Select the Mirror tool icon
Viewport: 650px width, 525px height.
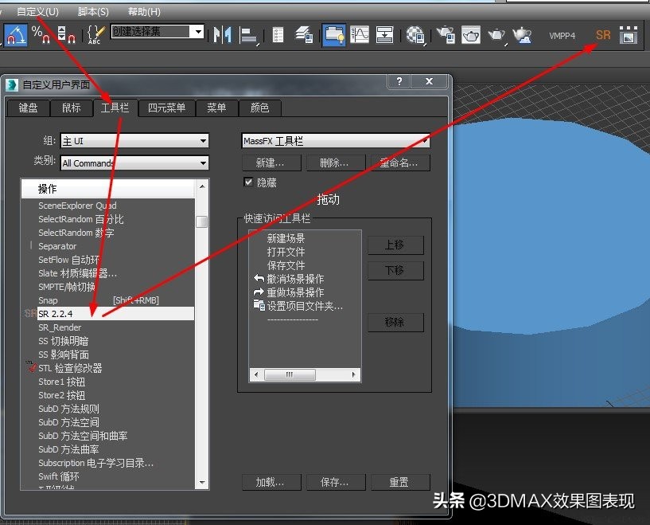(224, 35)
